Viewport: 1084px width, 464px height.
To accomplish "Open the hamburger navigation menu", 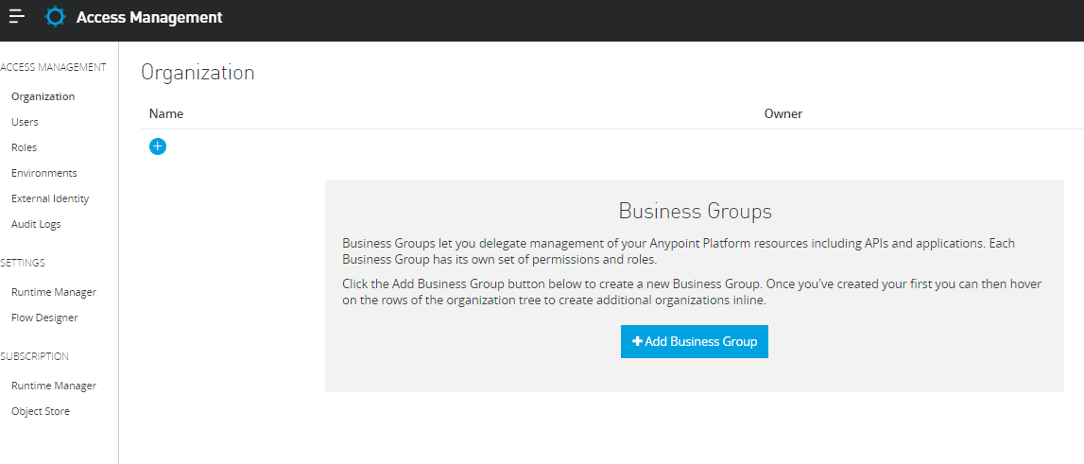I will (x=17, y=17).
